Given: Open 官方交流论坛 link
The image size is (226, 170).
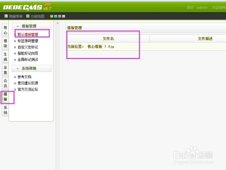Looking at the screenshot, I should [28, 89].
